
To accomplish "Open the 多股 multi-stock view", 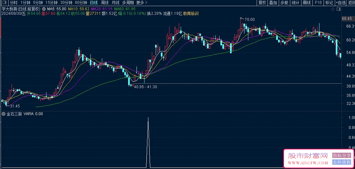I will [x=284, y=3].
